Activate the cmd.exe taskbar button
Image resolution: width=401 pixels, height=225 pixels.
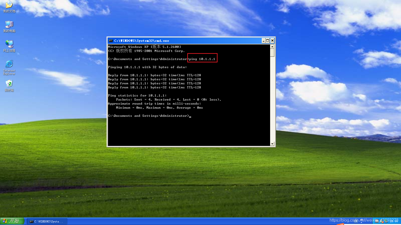tap(47, 221)
